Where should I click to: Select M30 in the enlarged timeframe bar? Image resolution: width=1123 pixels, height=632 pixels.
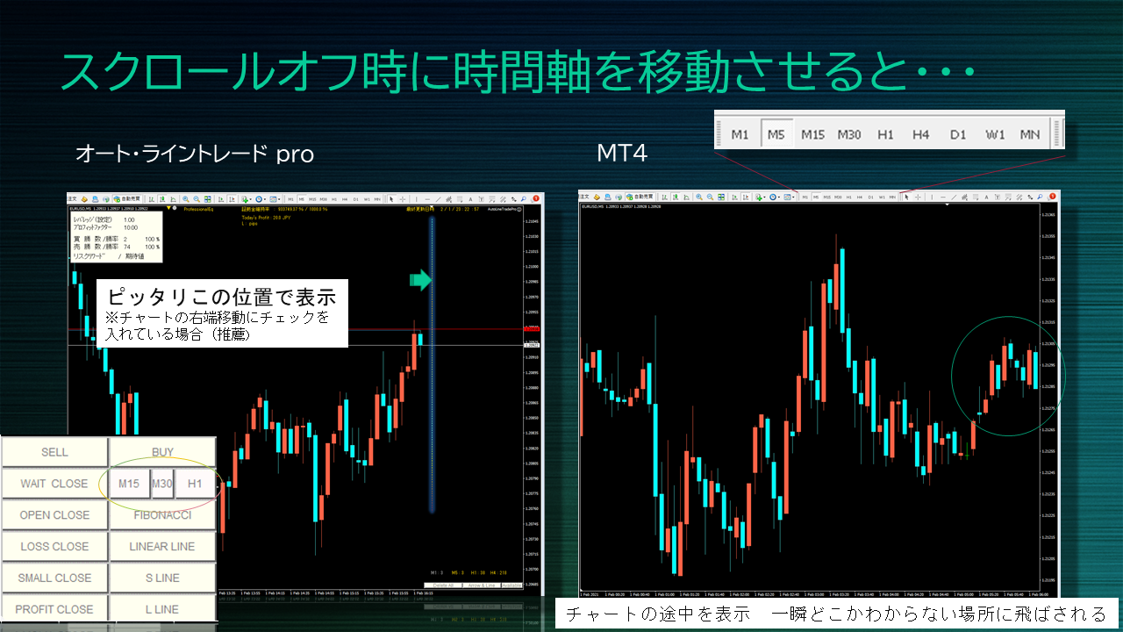click(x=848, y=134)
